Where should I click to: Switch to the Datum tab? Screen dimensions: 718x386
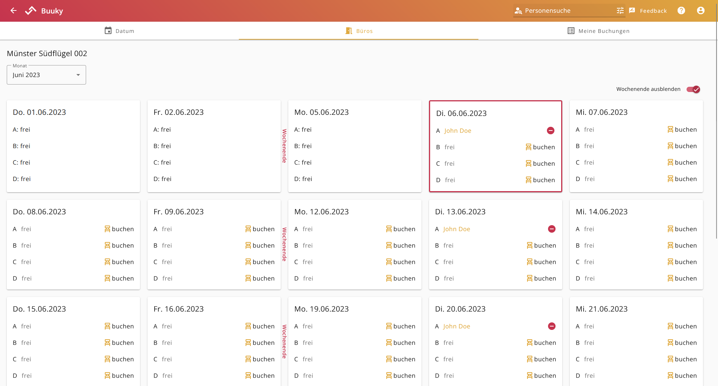pyautogui.click(x=119, y=31)
